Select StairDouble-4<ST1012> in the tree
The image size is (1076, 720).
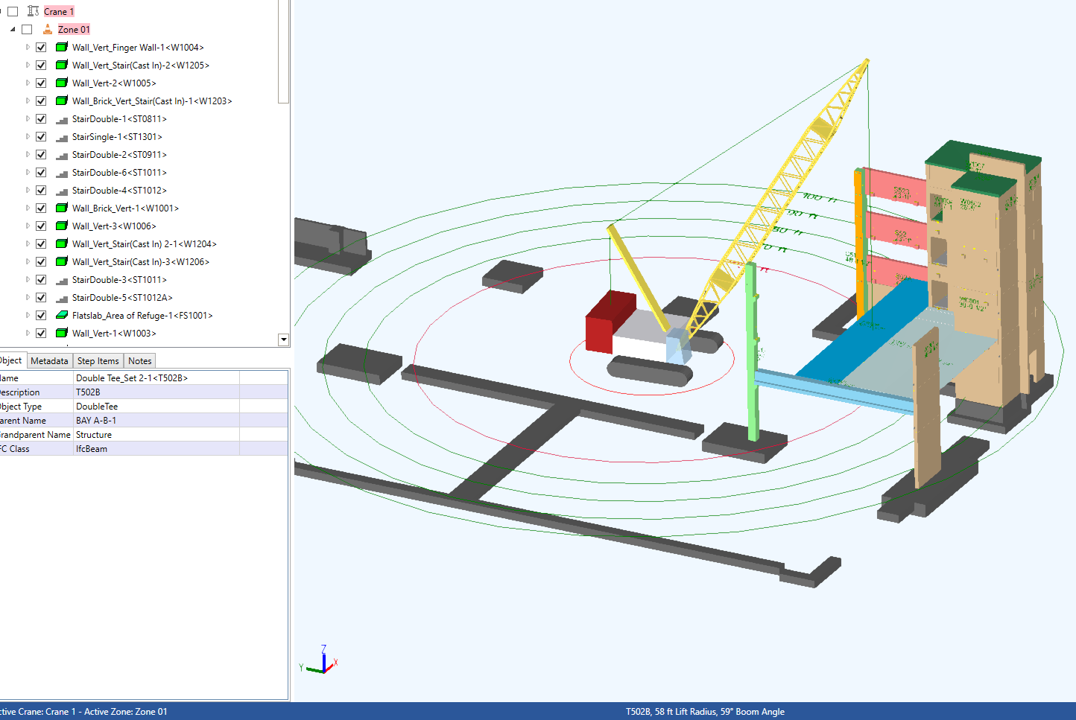point(119,191)
